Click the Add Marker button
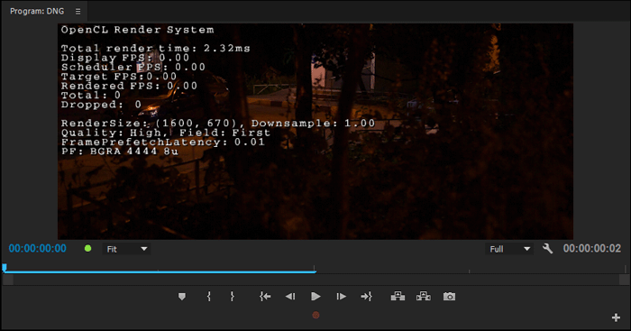631x331 pixels. coord(182,297)
